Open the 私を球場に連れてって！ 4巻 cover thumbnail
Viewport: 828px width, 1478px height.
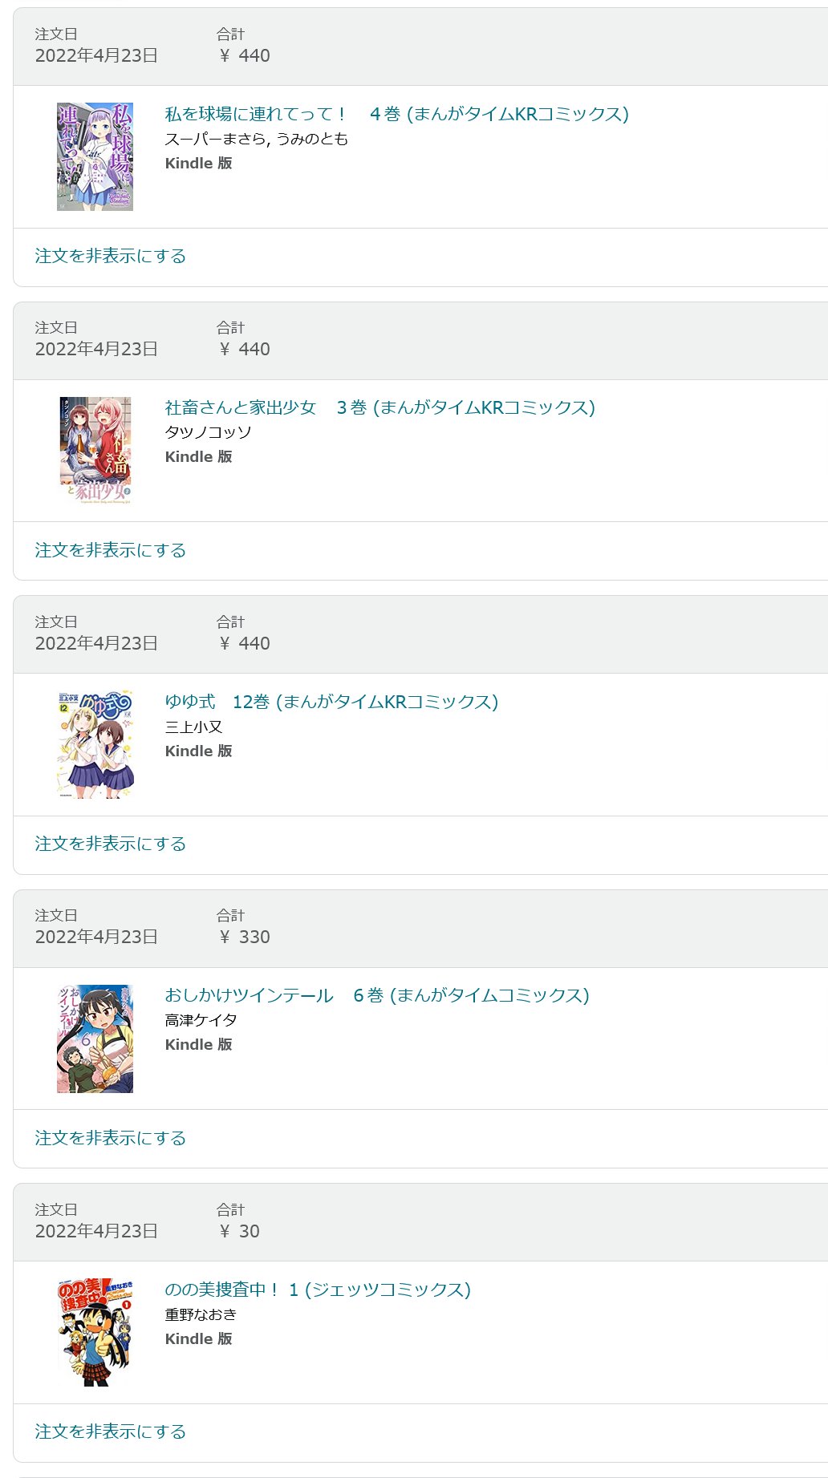(x=95, y=156)
